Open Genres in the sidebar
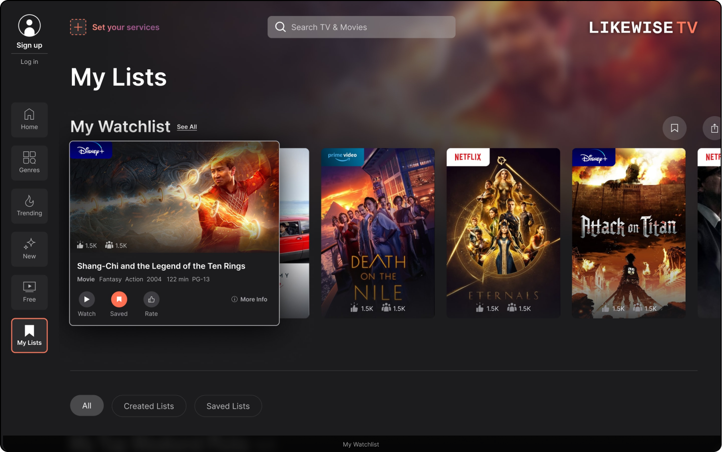 pyautogui.click(x=29, y=162)
